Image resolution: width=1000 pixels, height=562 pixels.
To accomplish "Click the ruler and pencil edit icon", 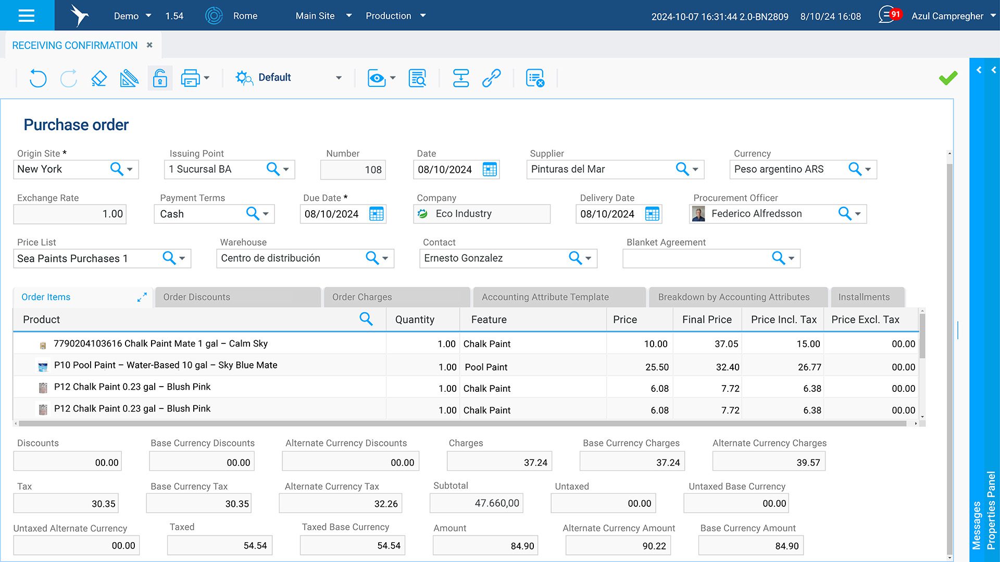I will pos(129,78).
